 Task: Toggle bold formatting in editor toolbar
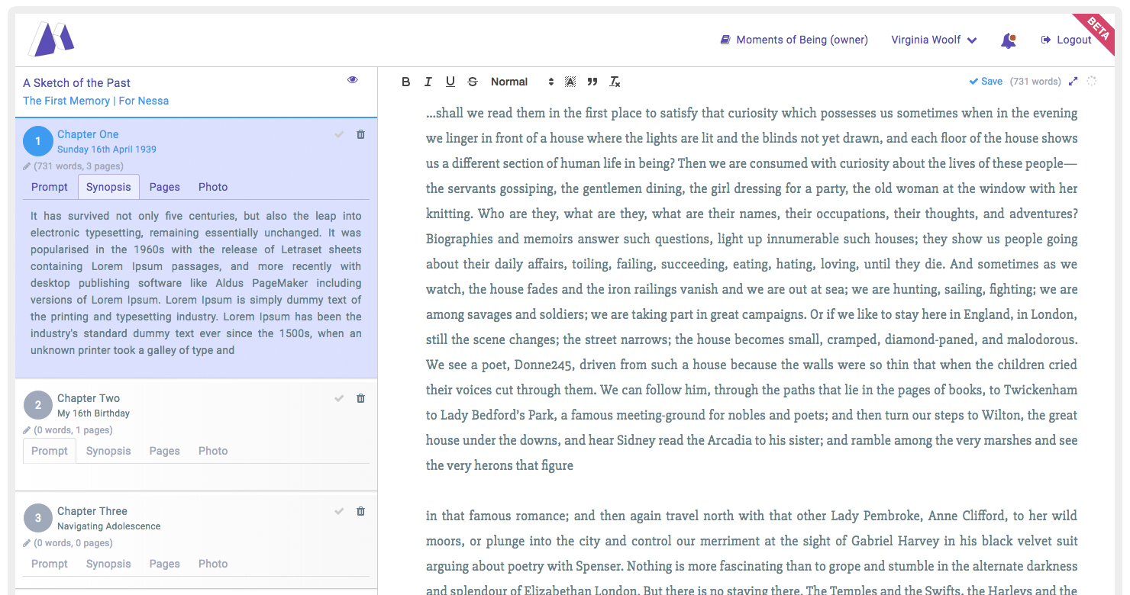tap(406, 82)
